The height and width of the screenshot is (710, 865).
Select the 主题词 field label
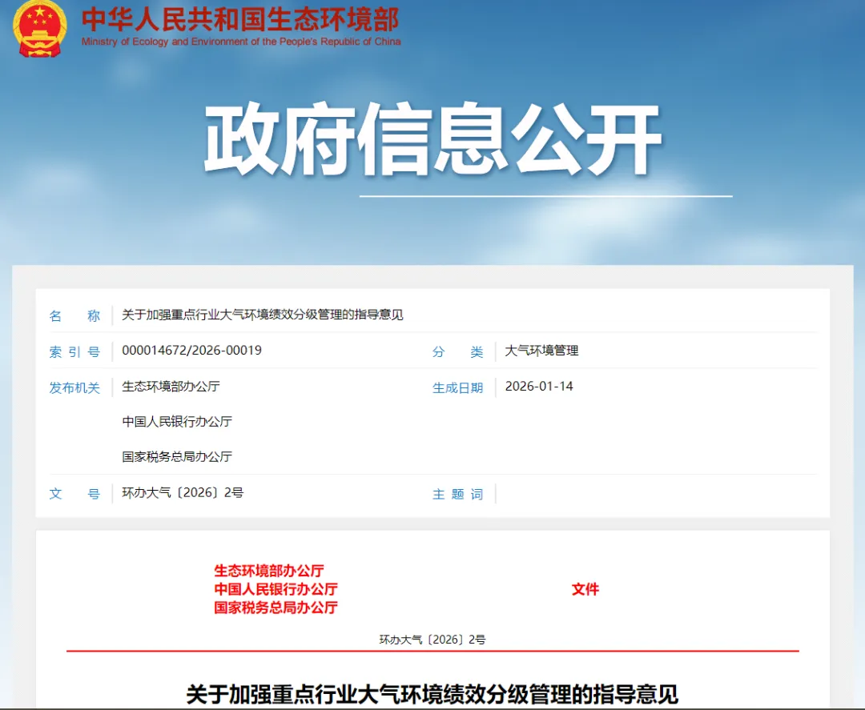pyautogui.click(x=458, y=494)
